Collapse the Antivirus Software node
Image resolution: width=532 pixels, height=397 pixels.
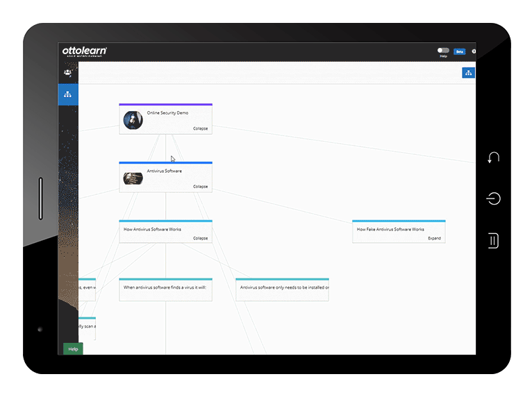[200, 187]
